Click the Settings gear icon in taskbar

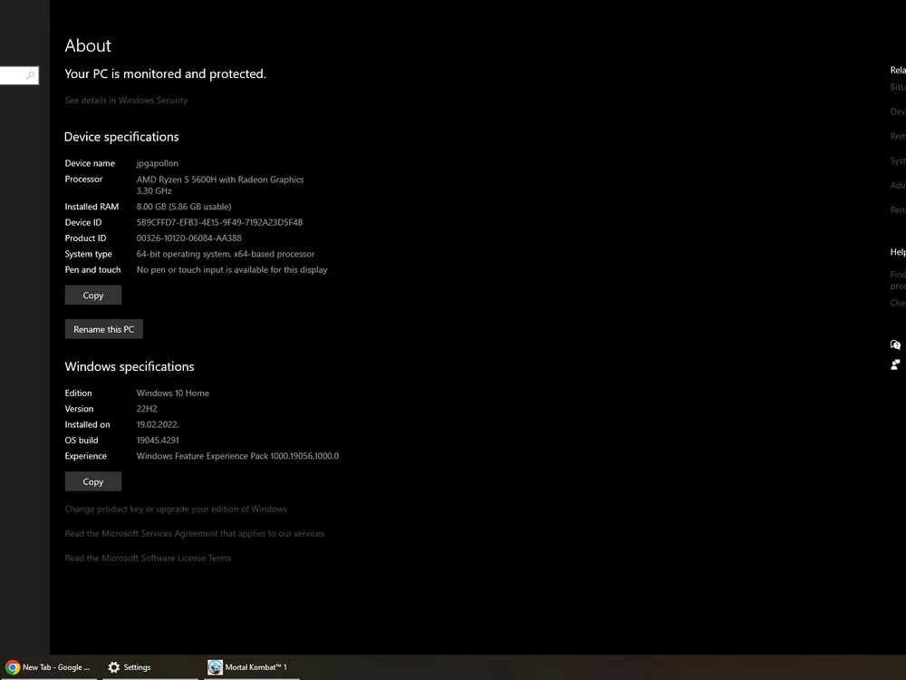tap(113, 667)
